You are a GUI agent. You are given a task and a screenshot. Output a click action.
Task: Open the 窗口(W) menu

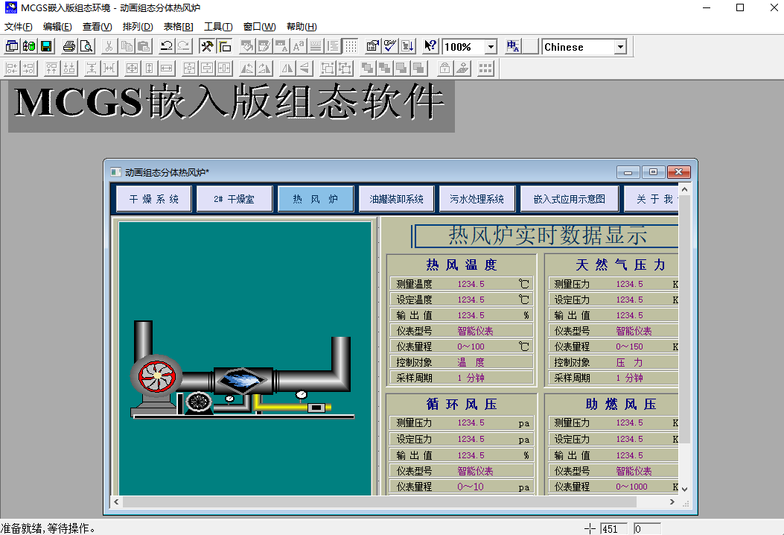click(x=260, y=27)
